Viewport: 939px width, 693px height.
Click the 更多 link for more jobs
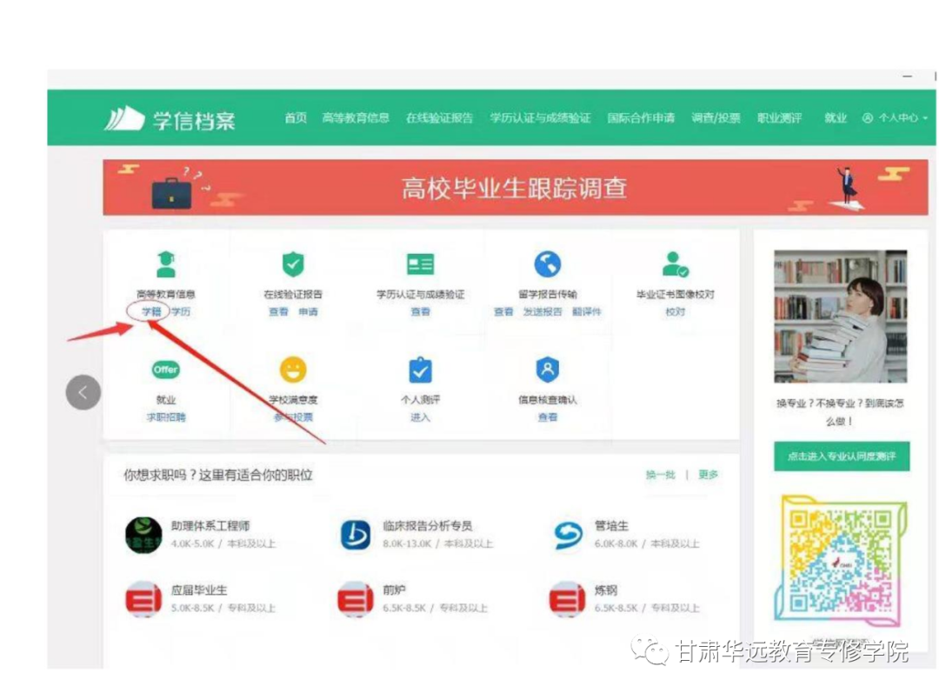pos(709,475)
